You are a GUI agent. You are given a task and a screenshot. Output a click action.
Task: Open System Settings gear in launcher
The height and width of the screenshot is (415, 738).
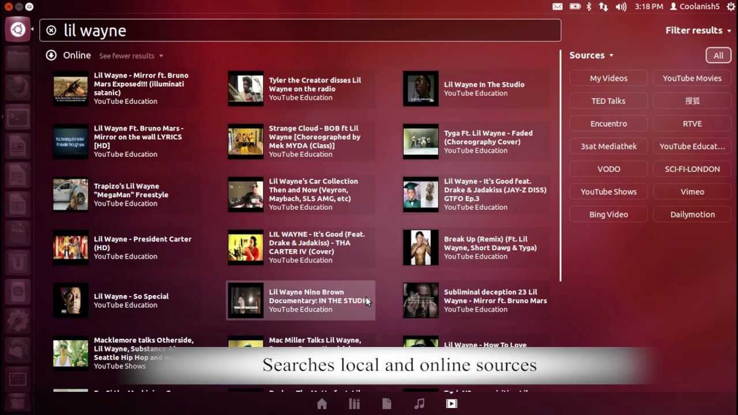(18, 321)
